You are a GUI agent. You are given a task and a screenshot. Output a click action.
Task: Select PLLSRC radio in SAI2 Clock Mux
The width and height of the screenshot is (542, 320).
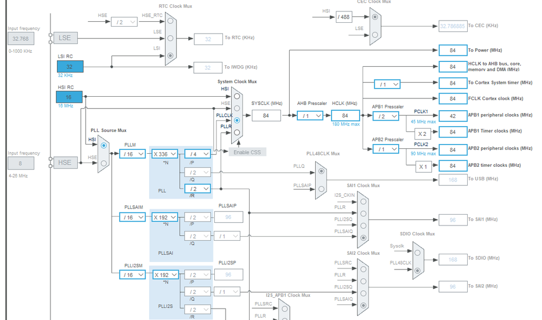[364, 269]
